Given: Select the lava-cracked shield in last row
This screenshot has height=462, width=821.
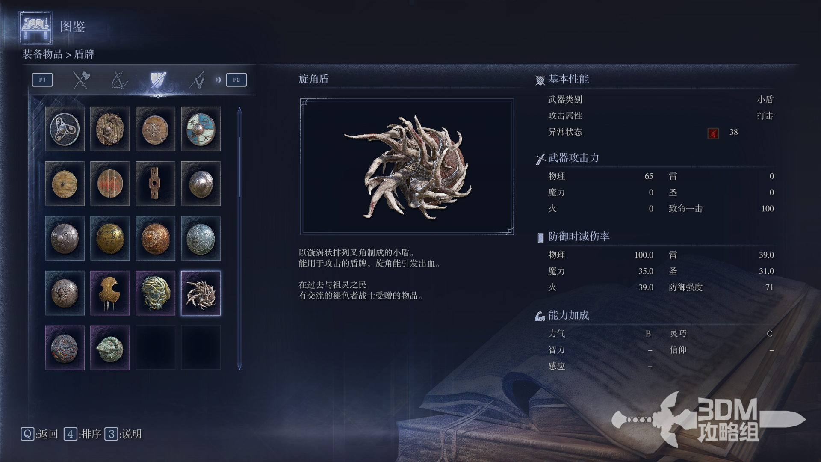Looking at the screenshot, I should [x=65, y=348].
